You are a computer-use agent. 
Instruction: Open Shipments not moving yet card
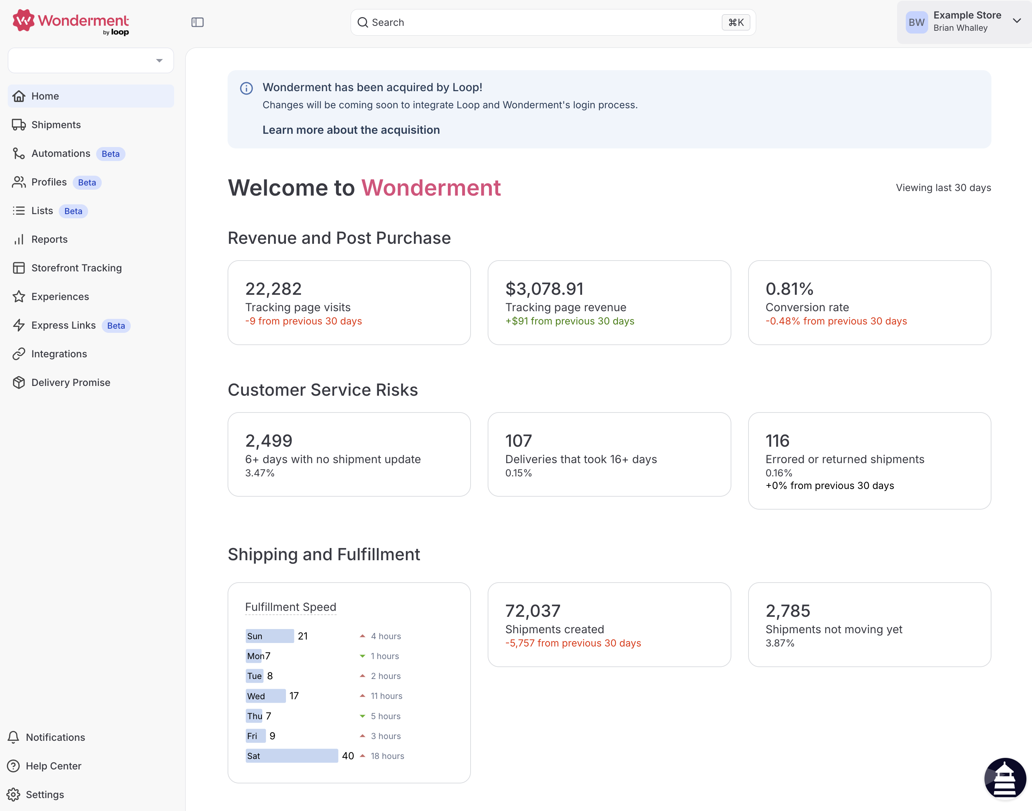[x=869, y=624]
